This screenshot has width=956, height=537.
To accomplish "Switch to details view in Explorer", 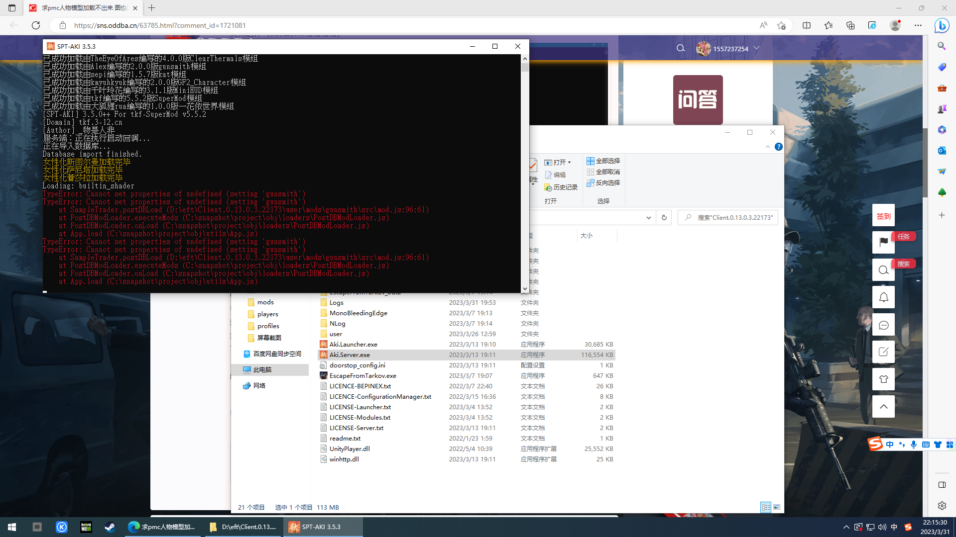I will pos(766,507).
